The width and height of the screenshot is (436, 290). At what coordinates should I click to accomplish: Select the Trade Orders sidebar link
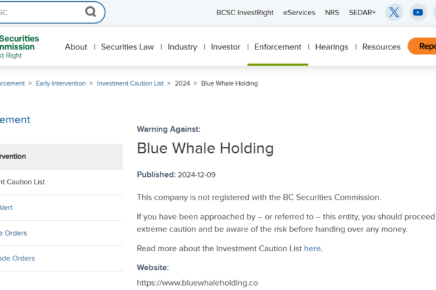point(17,259)
